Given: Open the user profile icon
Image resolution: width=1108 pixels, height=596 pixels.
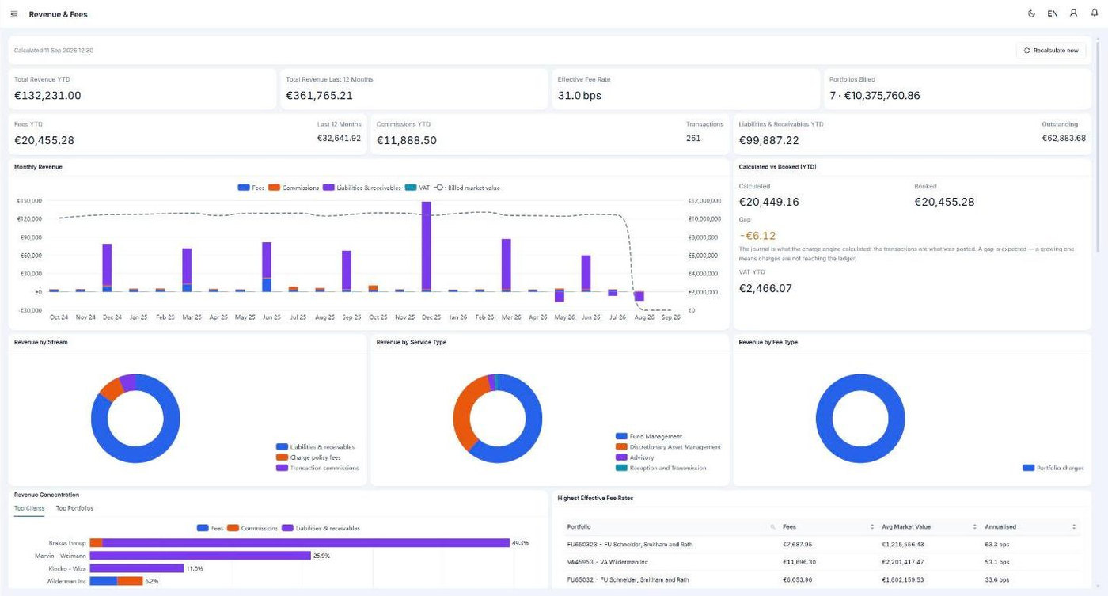Looking at the screenshot, I should [1074, 13].
